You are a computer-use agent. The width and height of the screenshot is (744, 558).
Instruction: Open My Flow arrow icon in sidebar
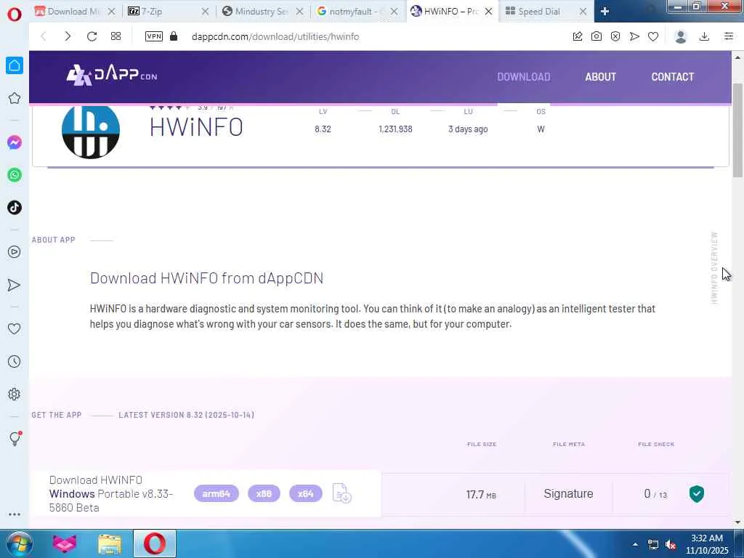(x=15, y=285)
